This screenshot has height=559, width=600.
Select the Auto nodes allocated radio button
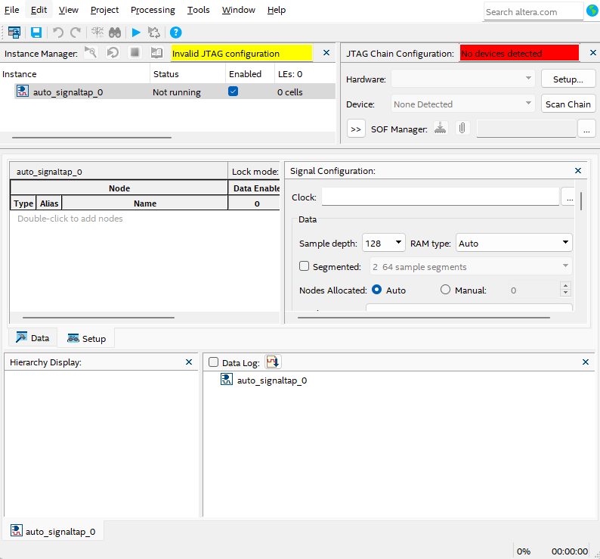click(x=377, y=290)
